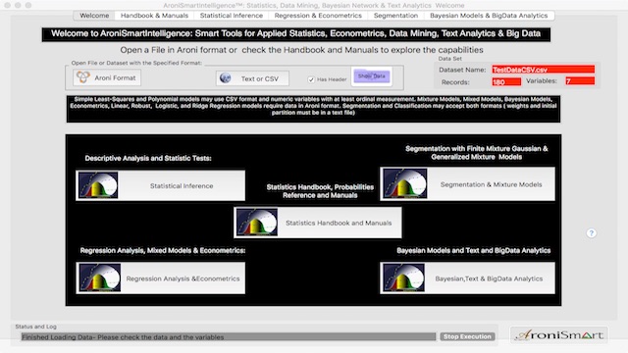Click the question mark help icon

[x=591, y=233]
